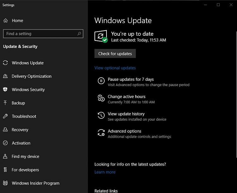Click the vertical scrollbar on the right

(236, 94)
